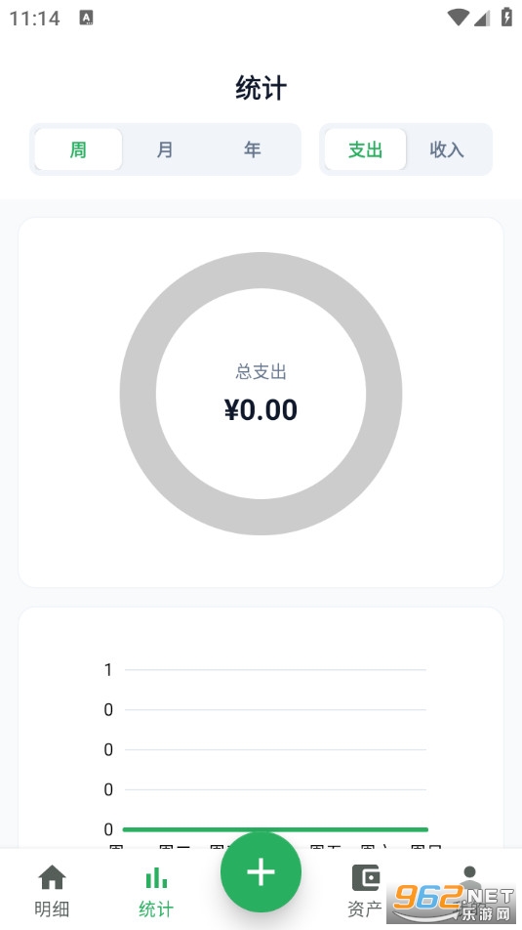Screen dimensions: 522x930
Task: Switch to 收入 income view
Action: pyautogui.click(x=447, y=149)
